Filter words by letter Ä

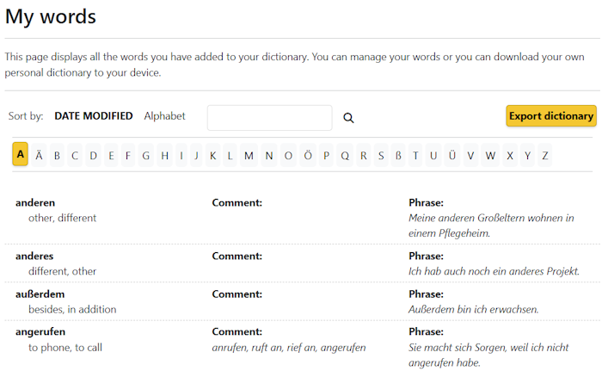pyautogui.click(x=39, y=156)
